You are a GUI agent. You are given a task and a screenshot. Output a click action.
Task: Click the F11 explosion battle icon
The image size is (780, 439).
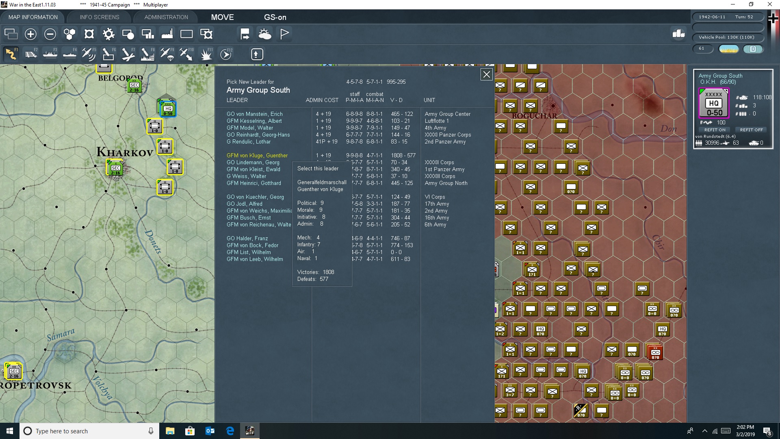click(x=206, y=54)
